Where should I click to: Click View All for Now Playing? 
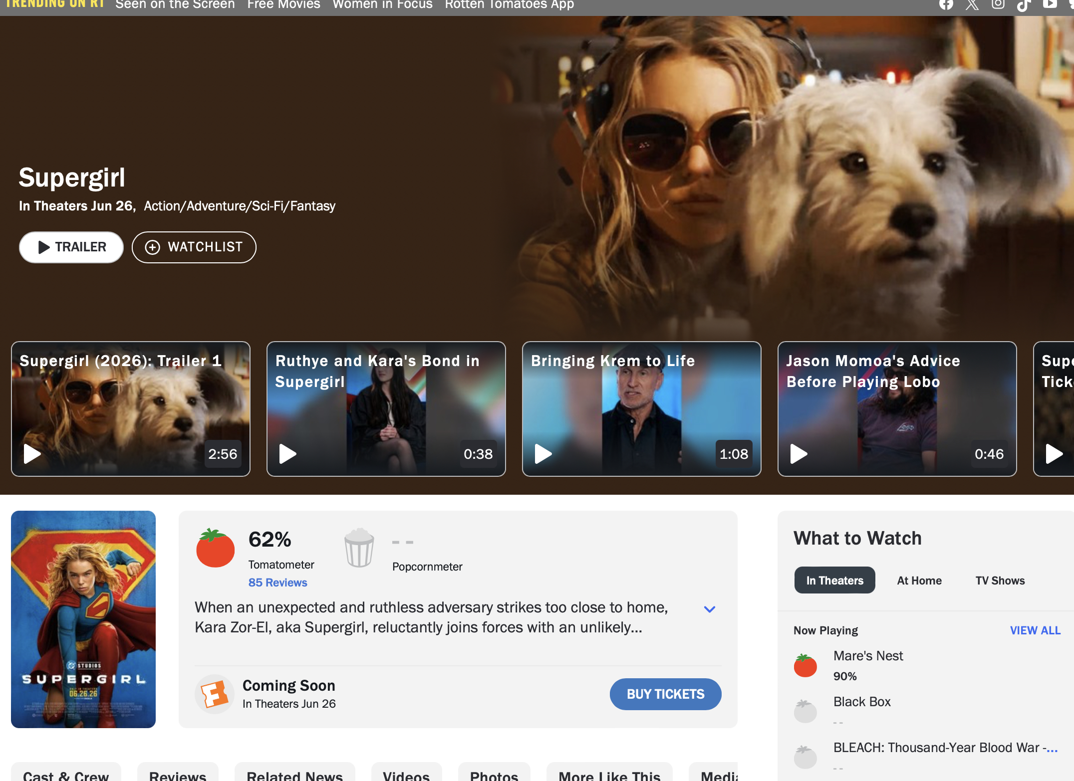(x=1035, y=630)
